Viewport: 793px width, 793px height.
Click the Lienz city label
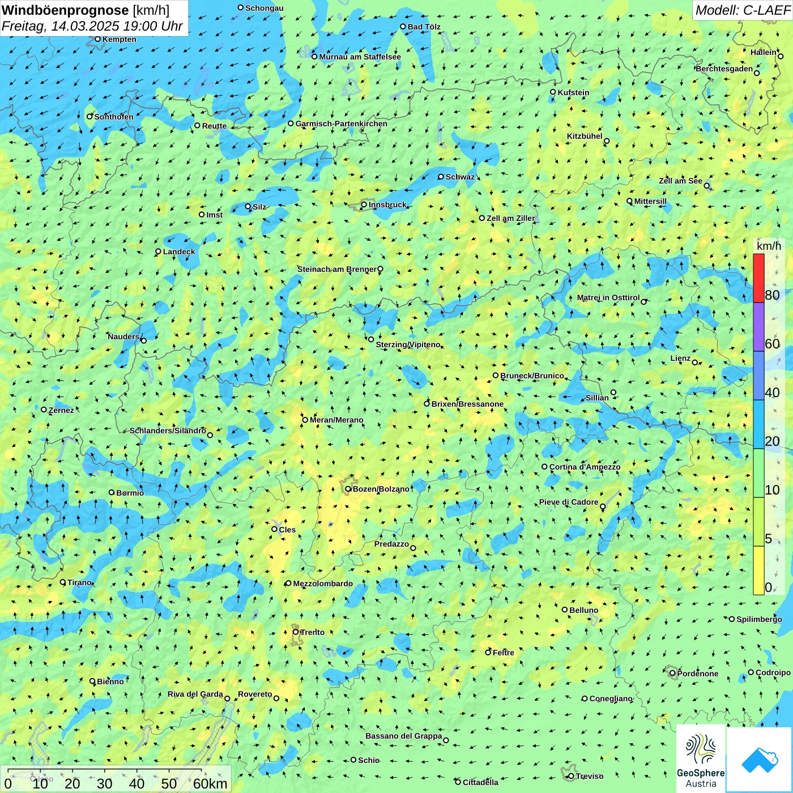point(680,358)
